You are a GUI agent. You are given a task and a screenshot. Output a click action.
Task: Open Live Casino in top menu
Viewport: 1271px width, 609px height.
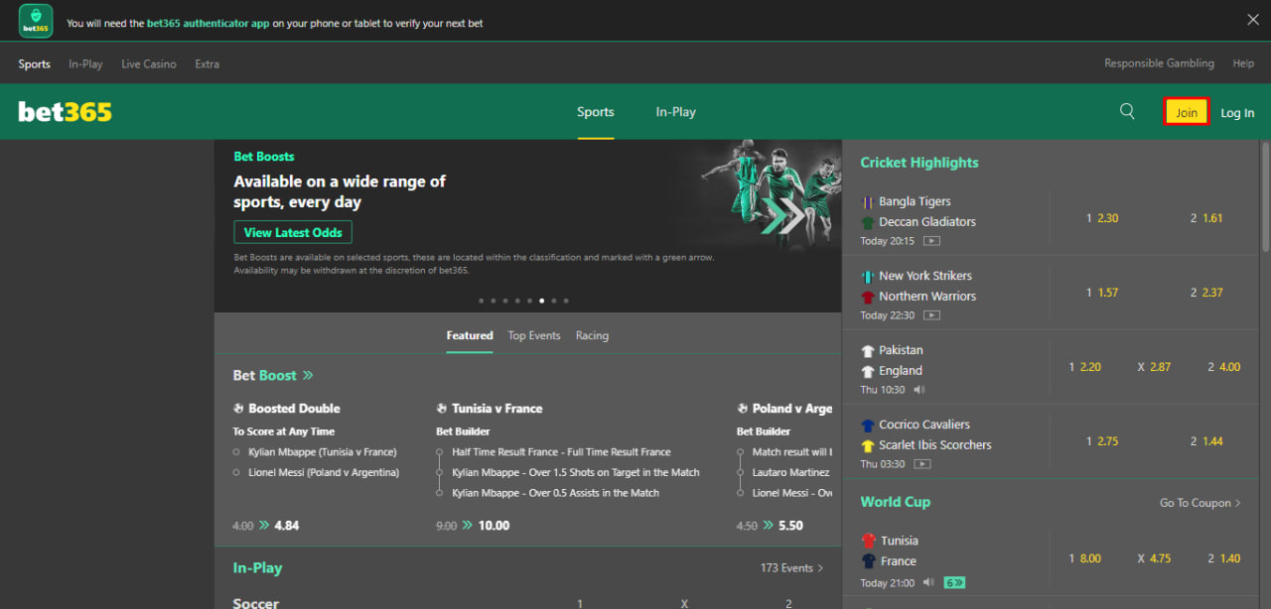coord(149,64)
